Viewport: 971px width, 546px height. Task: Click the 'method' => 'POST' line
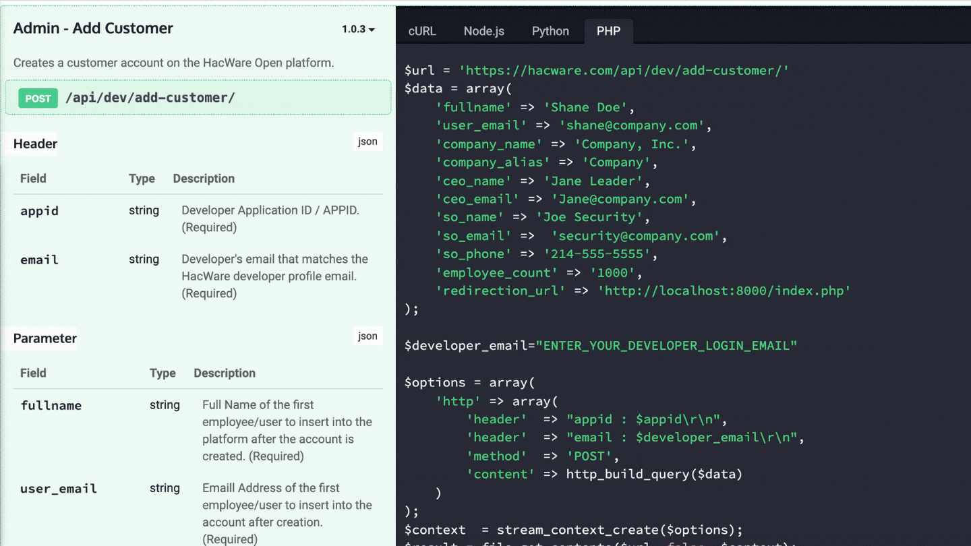pos(543,456)
